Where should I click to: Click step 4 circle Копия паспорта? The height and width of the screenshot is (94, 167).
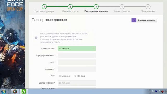pos(122,7)
